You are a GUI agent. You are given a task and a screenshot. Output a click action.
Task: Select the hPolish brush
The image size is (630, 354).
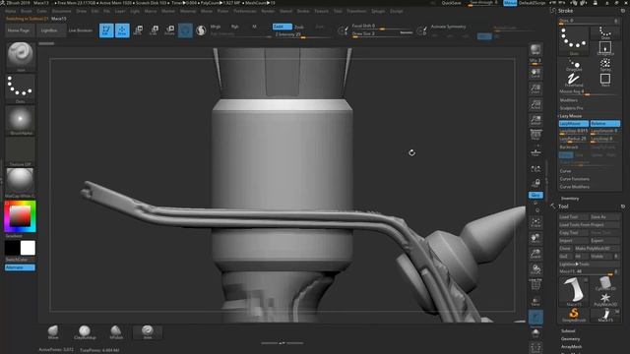tap(116, 332)
